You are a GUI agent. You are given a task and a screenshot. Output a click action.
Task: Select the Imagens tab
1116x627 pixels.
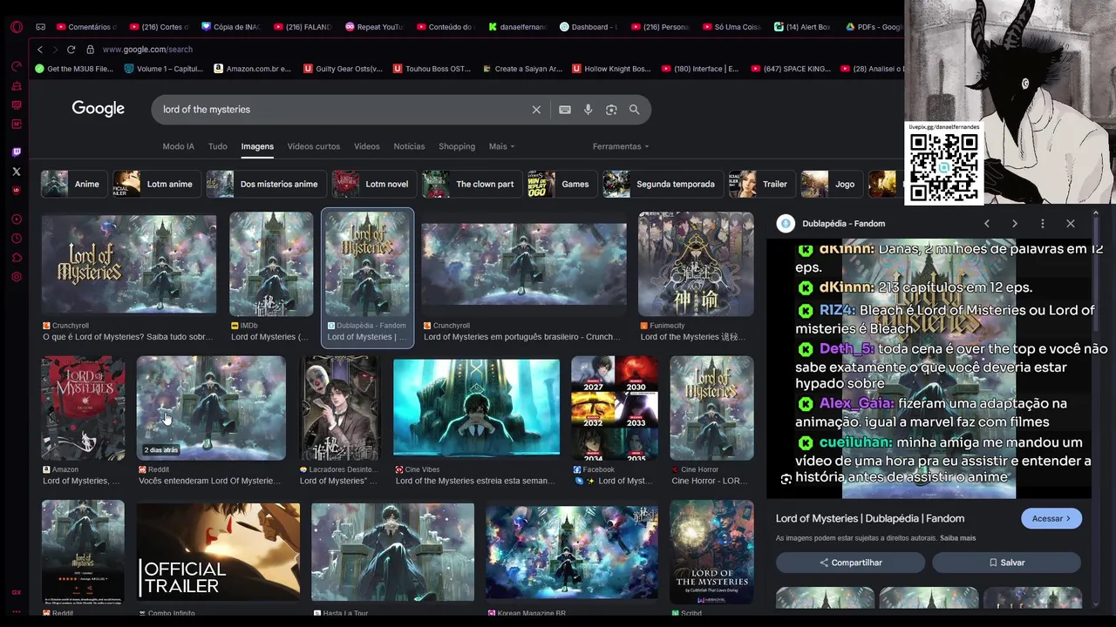[257, 146]
